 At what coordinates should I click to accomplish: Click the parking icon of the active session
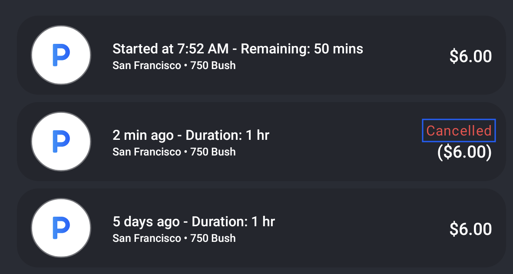[x=61, y=55]
